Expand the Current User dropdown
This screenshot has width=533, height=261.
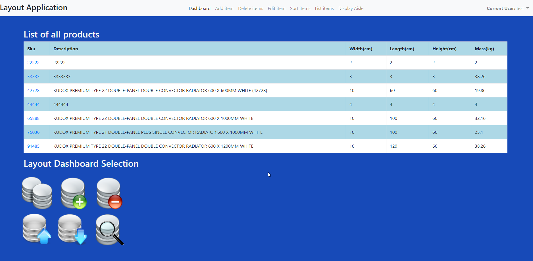click(507, 9)
